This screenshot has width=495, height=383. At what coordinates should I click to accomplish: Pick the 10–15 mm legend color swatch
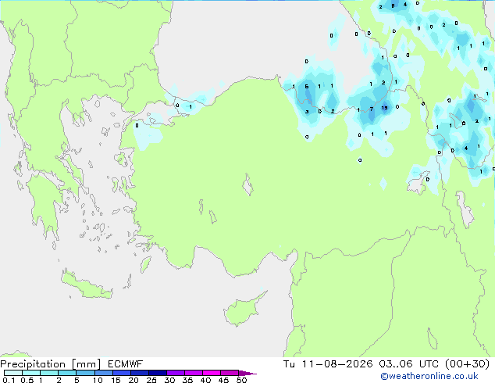tap(103, 373)
